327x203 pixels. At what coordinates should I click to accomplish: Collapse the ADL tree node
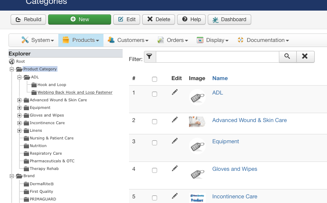coord(20,77)
